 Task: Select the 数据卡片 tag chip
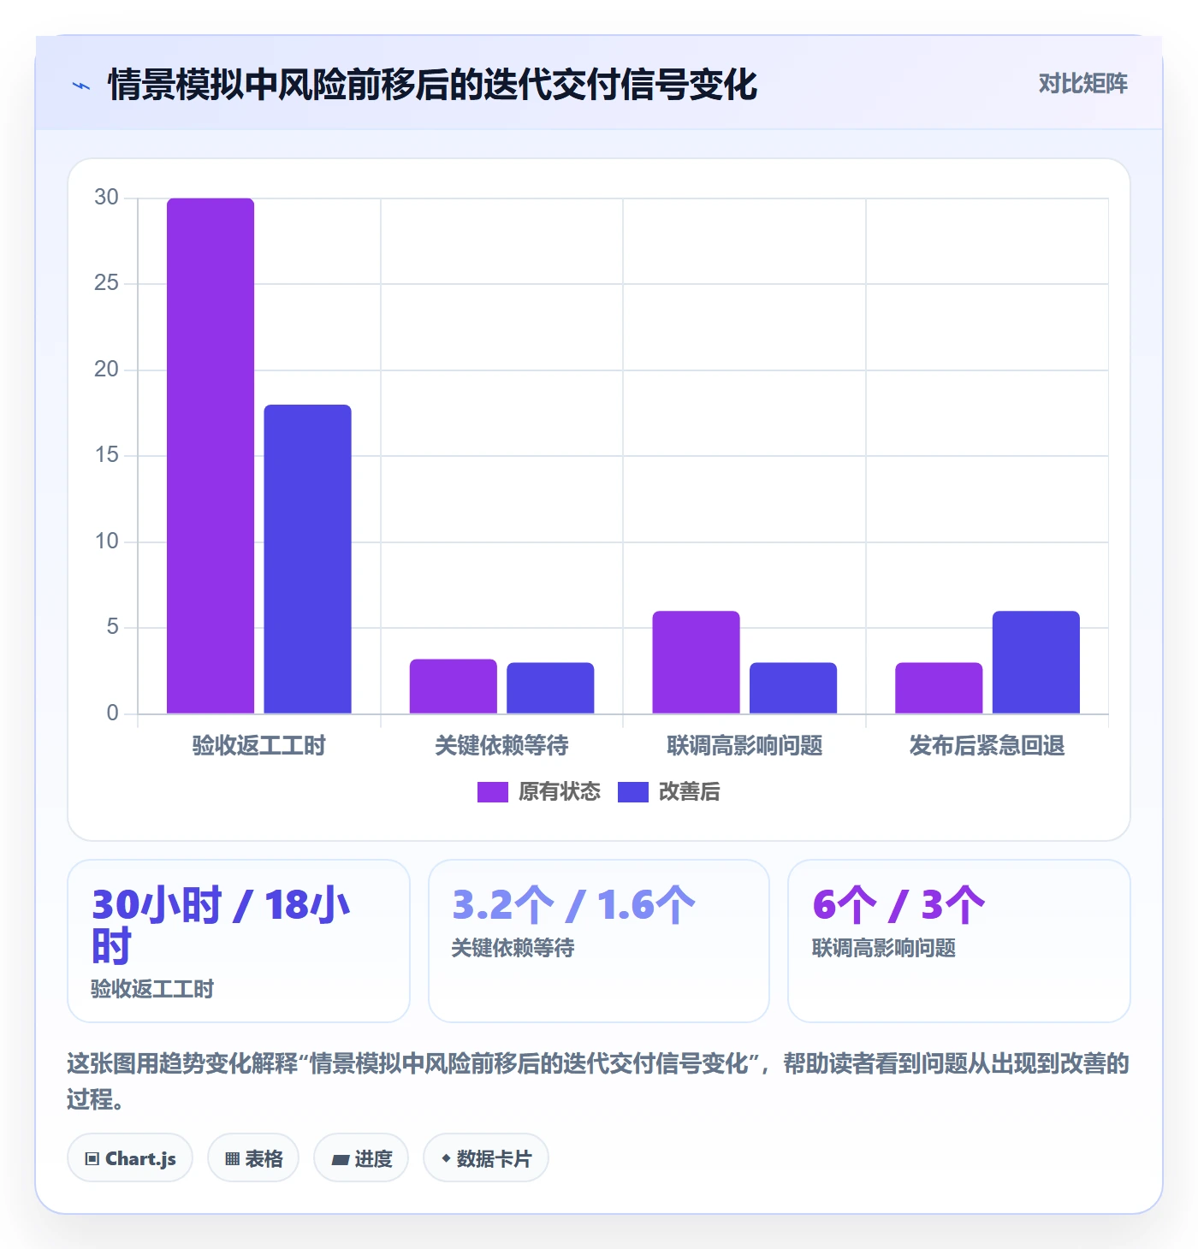(486, 1158)
